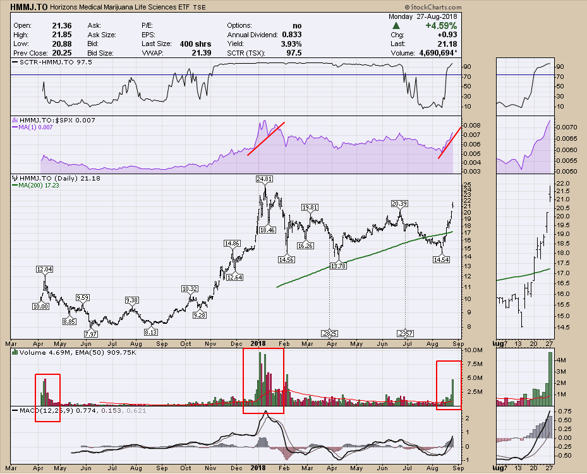The height and width of the screenshot is (474, 587).
Task: Click the Monday 27-Aug-2018 date
Action: coord(423,16)
